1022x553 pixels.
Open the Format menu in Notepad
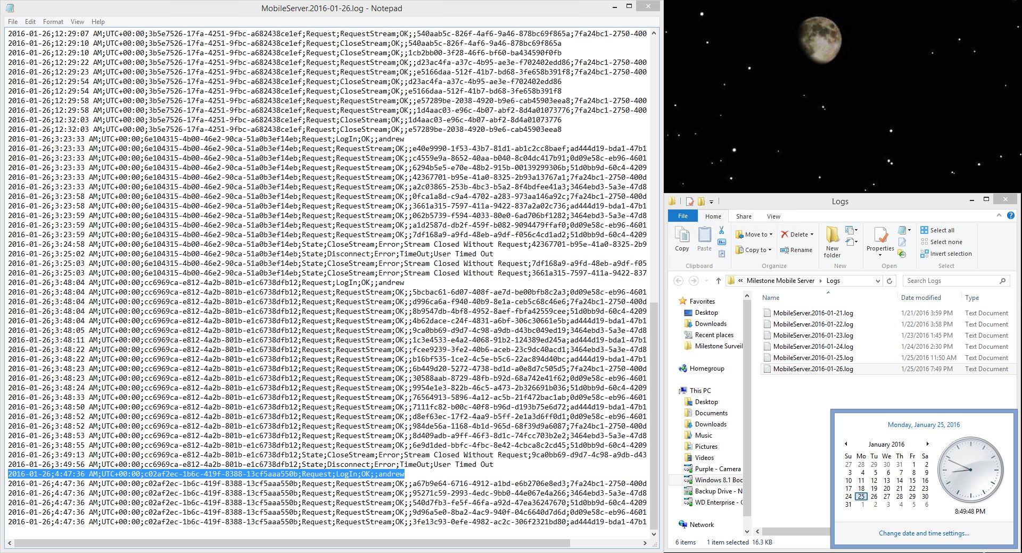pyautogui.click(x=53, y=22)
